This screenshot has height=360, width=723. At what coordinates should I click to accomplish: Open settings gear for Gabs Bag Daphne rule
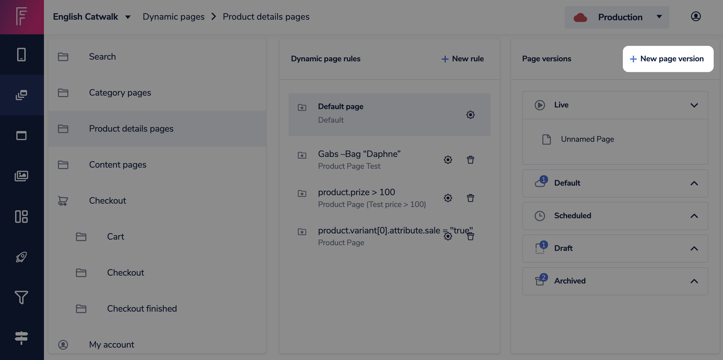click(448, 160)
